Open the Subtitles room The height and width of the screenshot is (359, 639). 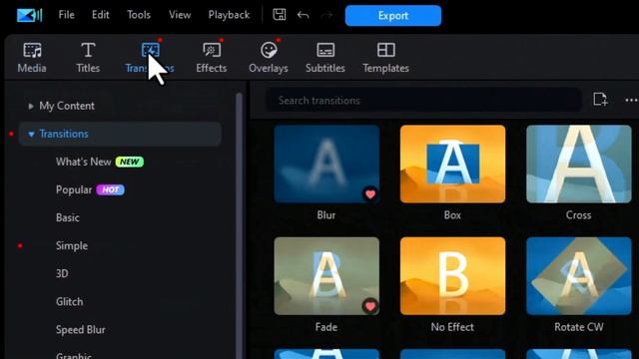325,58
